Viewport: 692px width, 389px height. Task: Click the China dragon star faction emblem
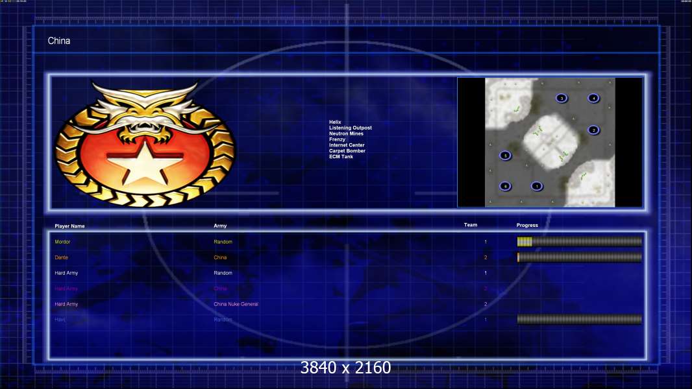point(145,144)
